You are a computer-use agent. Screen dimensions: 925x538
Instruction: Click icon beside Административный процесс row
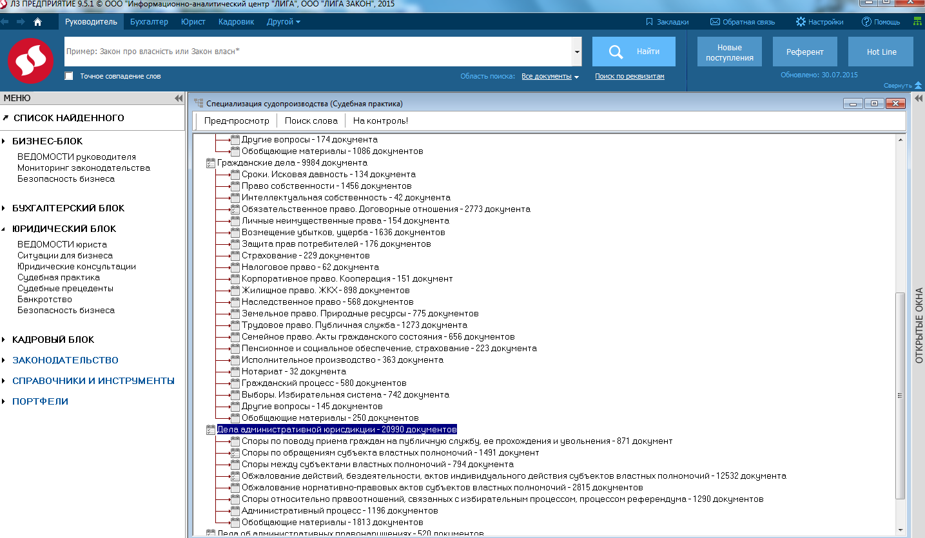pyautogui.click(x=235, y=511)
